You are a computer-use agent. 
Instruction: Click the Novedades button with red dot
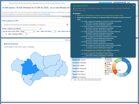[x=120, y=3]
